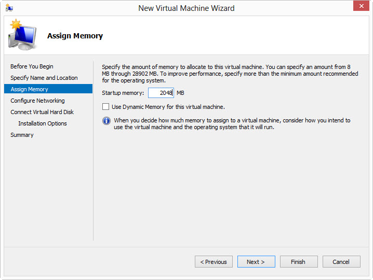The image size is (373, 280).
Task: Select the Assign Memory step in sidebar
Action: 30,89
